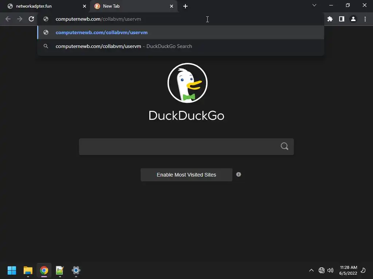This screenshot has width=373, height=279.
Task: Click Enable Most Visited Sites button
Action: (186, 175)
